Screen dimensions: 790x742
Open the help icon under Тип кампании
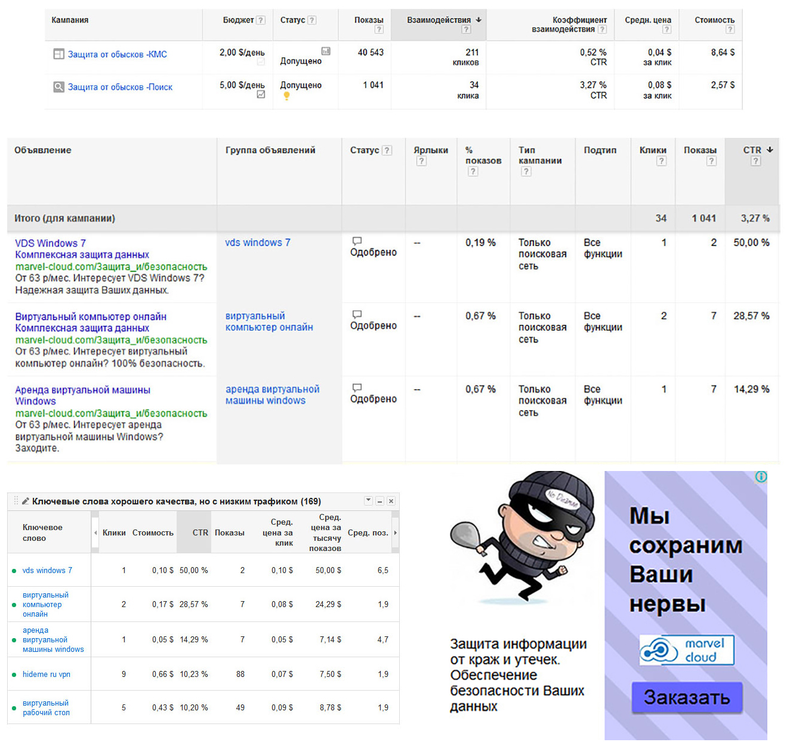tap(526, 172)
